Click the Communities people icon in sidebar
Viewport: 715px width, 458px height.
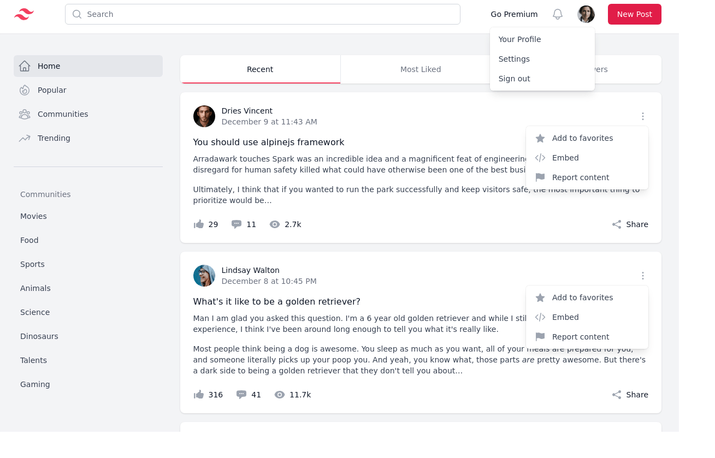(24, 114)
